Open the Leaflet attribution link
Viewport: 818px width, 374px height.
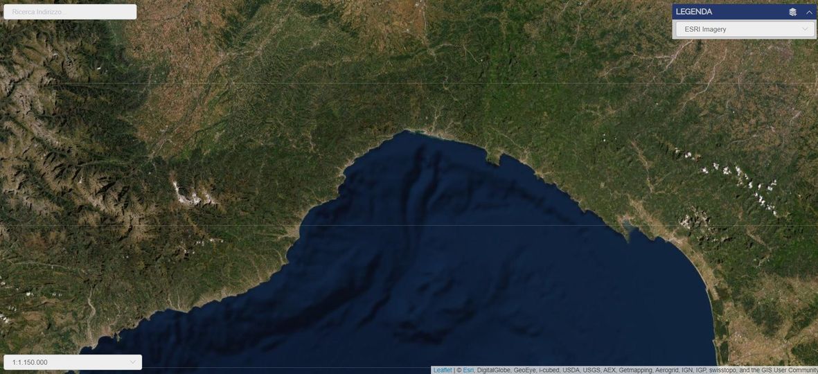click(x=443, y=370)
